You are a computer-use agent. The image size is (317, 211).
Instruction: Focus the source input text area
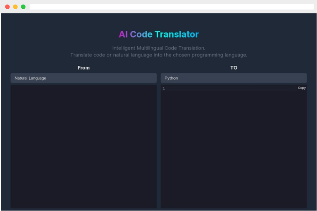point(84,146)
